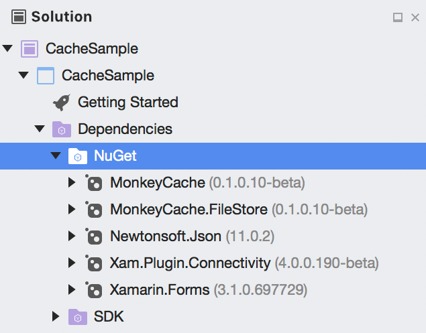Click the Solution pad icon in header
The image size is (426, 333).
[19, 17]
